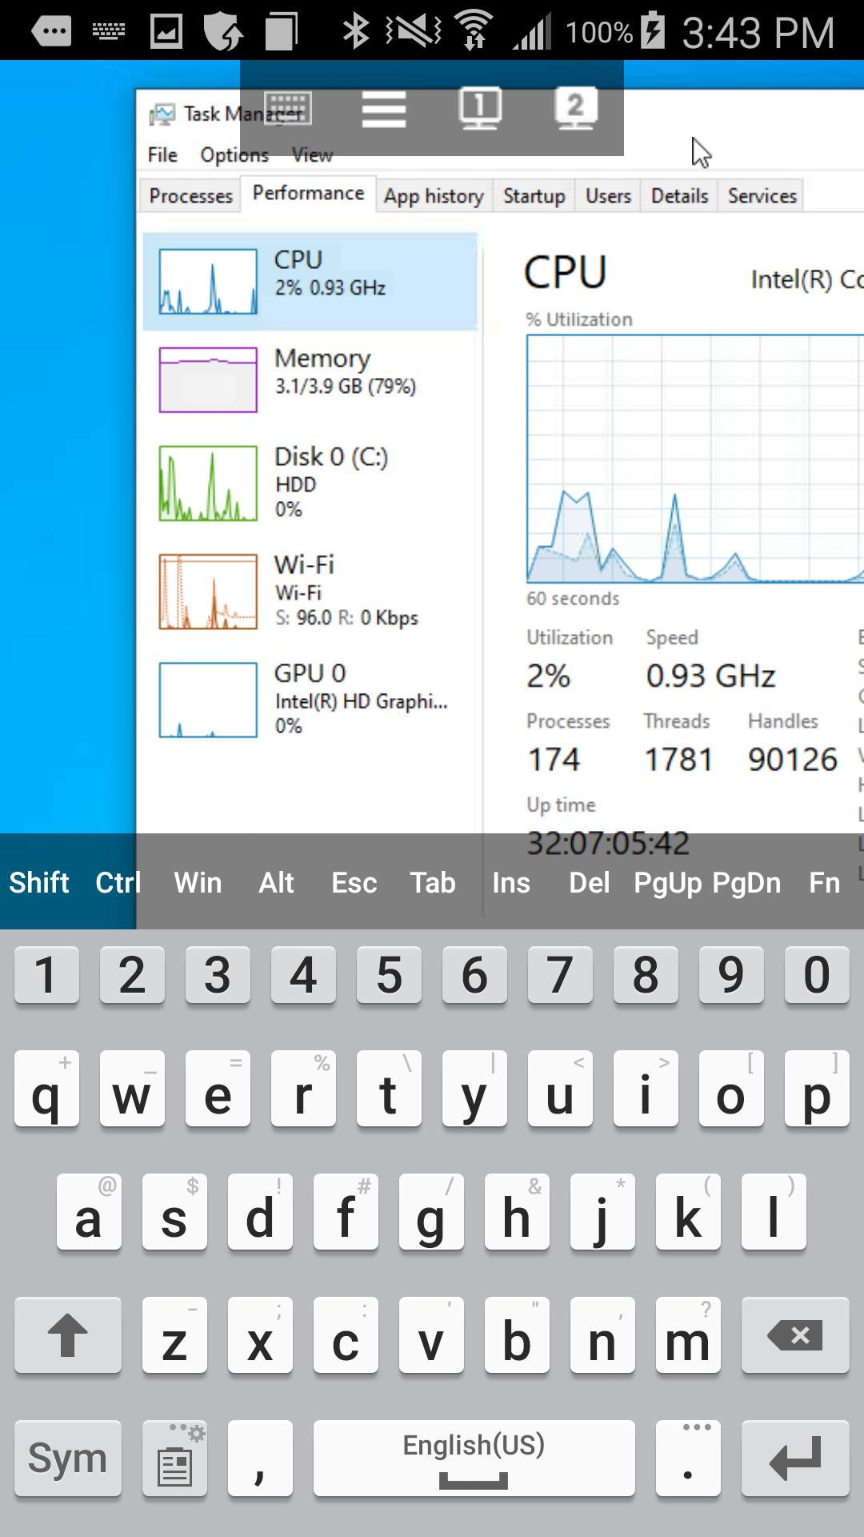Open the Services tab
The width and height of the screenshot is (864, 1537).
click(762, 196)
